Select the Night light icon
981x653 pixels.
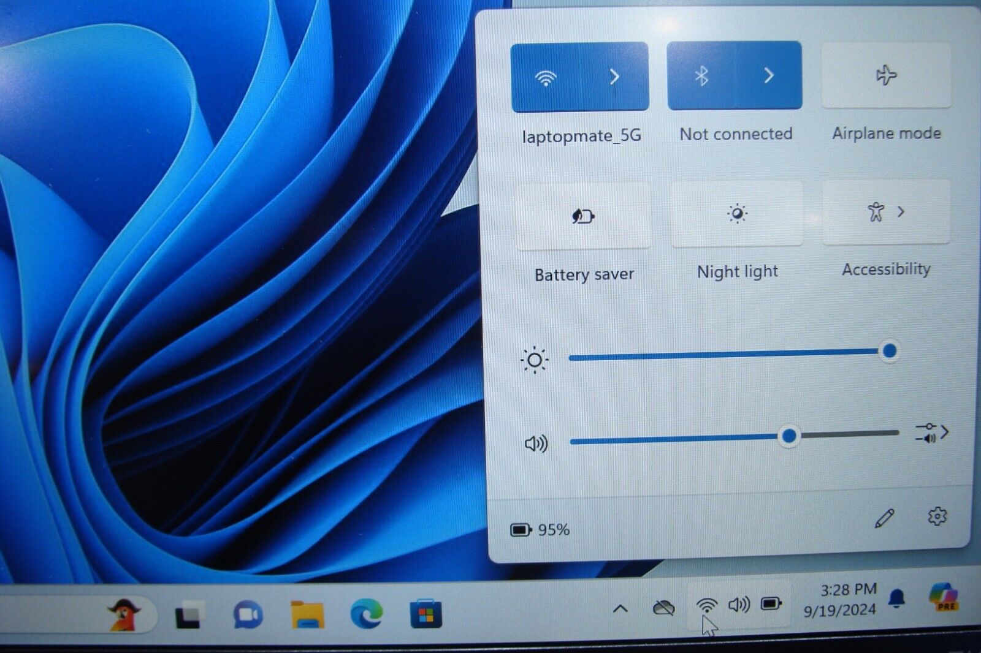(x=738, y=213)
